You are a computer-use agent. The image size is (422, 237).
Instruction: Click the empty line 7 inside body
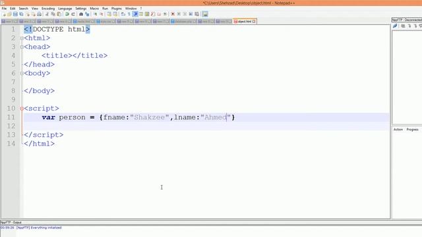[206, 82]
